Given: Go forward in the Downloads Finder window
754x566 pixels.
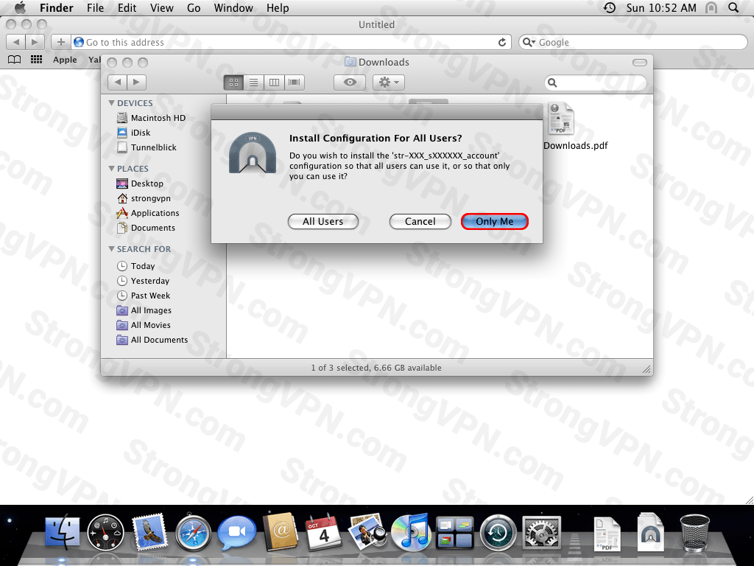Looking at the screenshot, I should click(x=136, y=83).
